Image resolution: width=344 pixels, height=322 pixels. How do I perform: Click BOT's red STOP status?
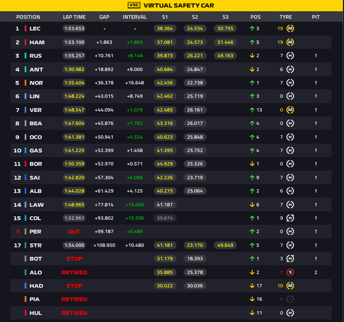pos(74,259)
